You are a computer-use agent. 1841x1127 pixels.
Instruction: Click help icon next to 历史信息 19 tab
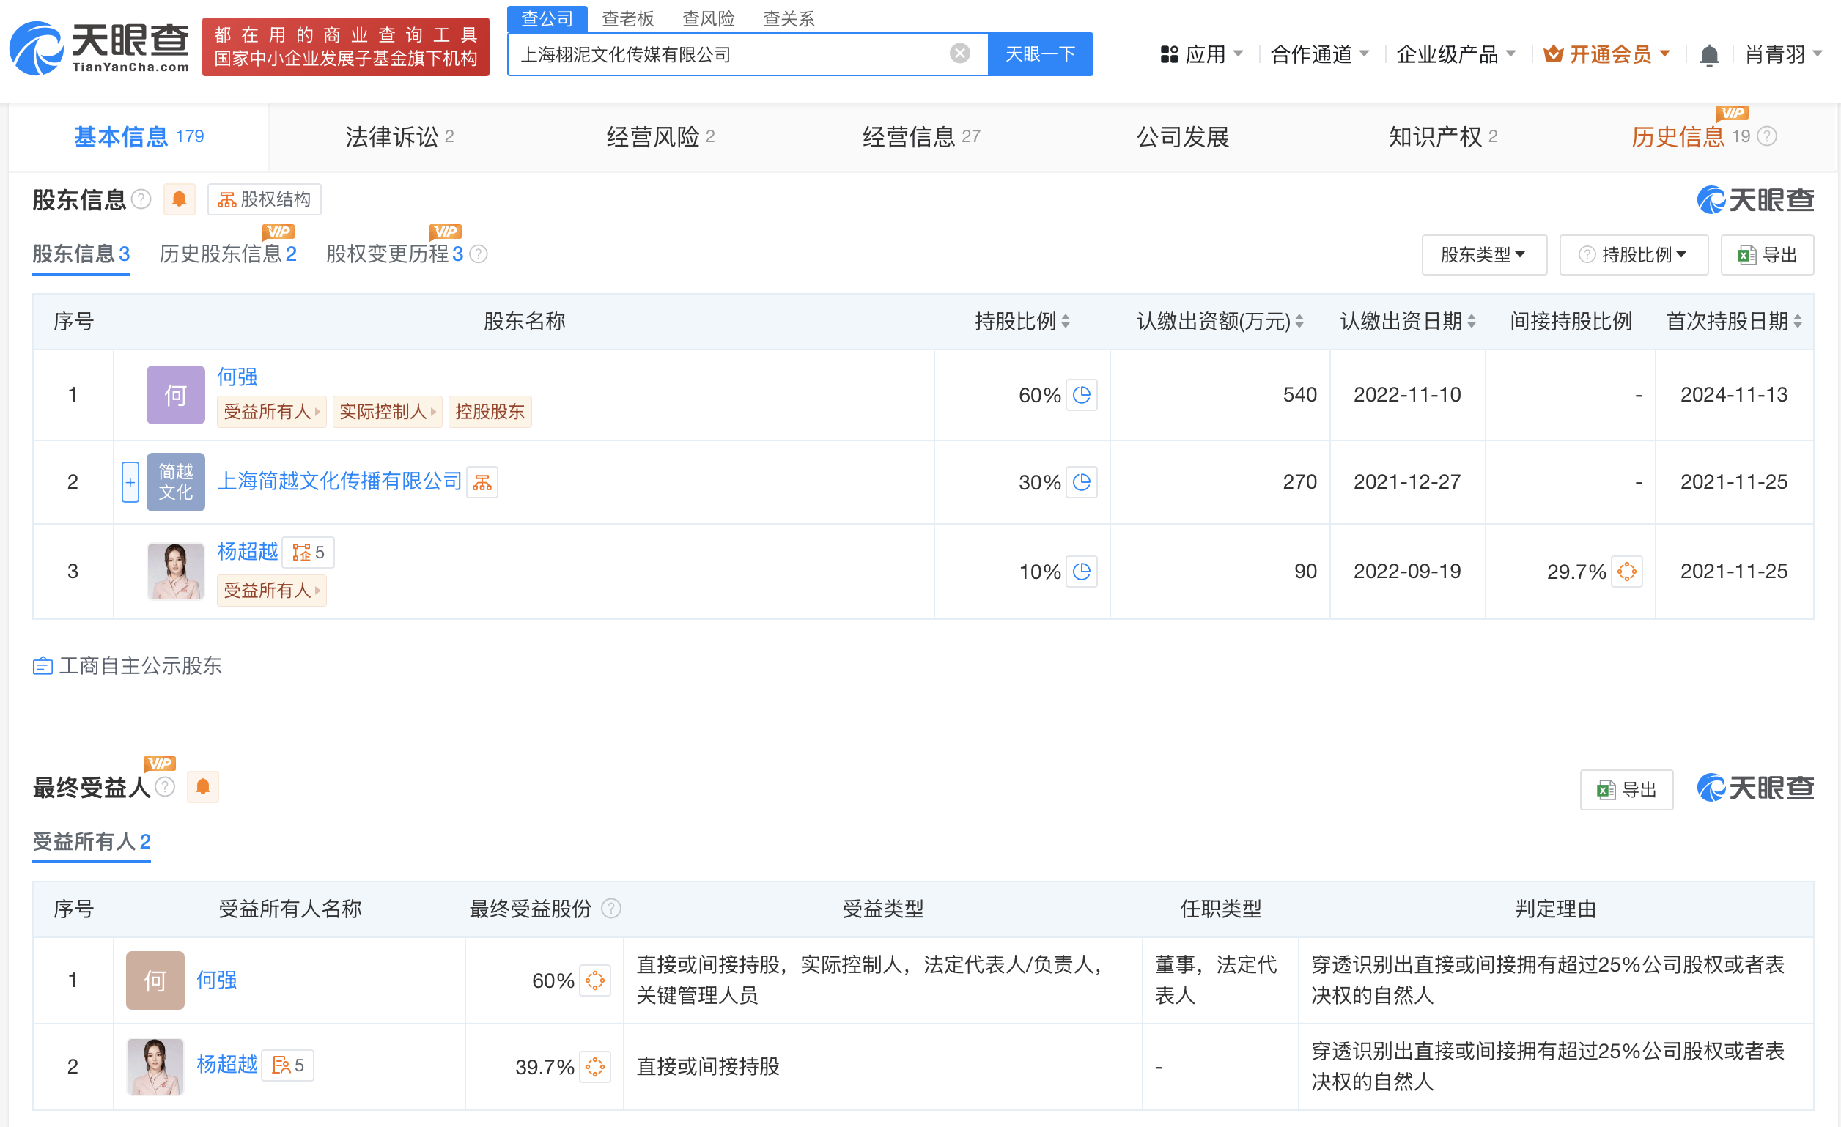click(1767, 137)
